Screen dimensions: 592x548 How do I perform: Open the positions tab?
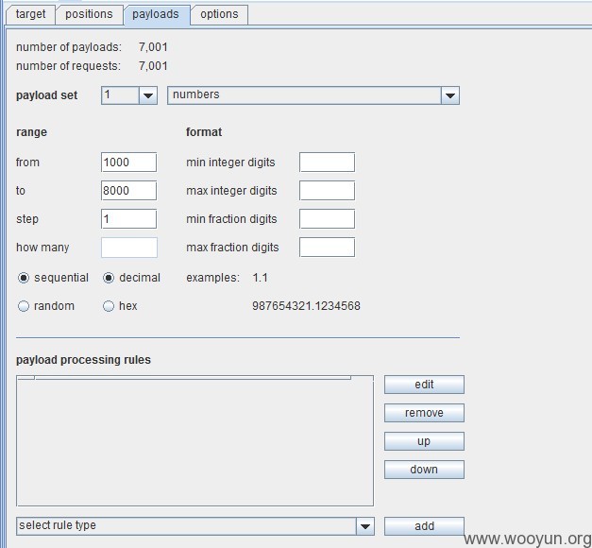tap(89, 14)
